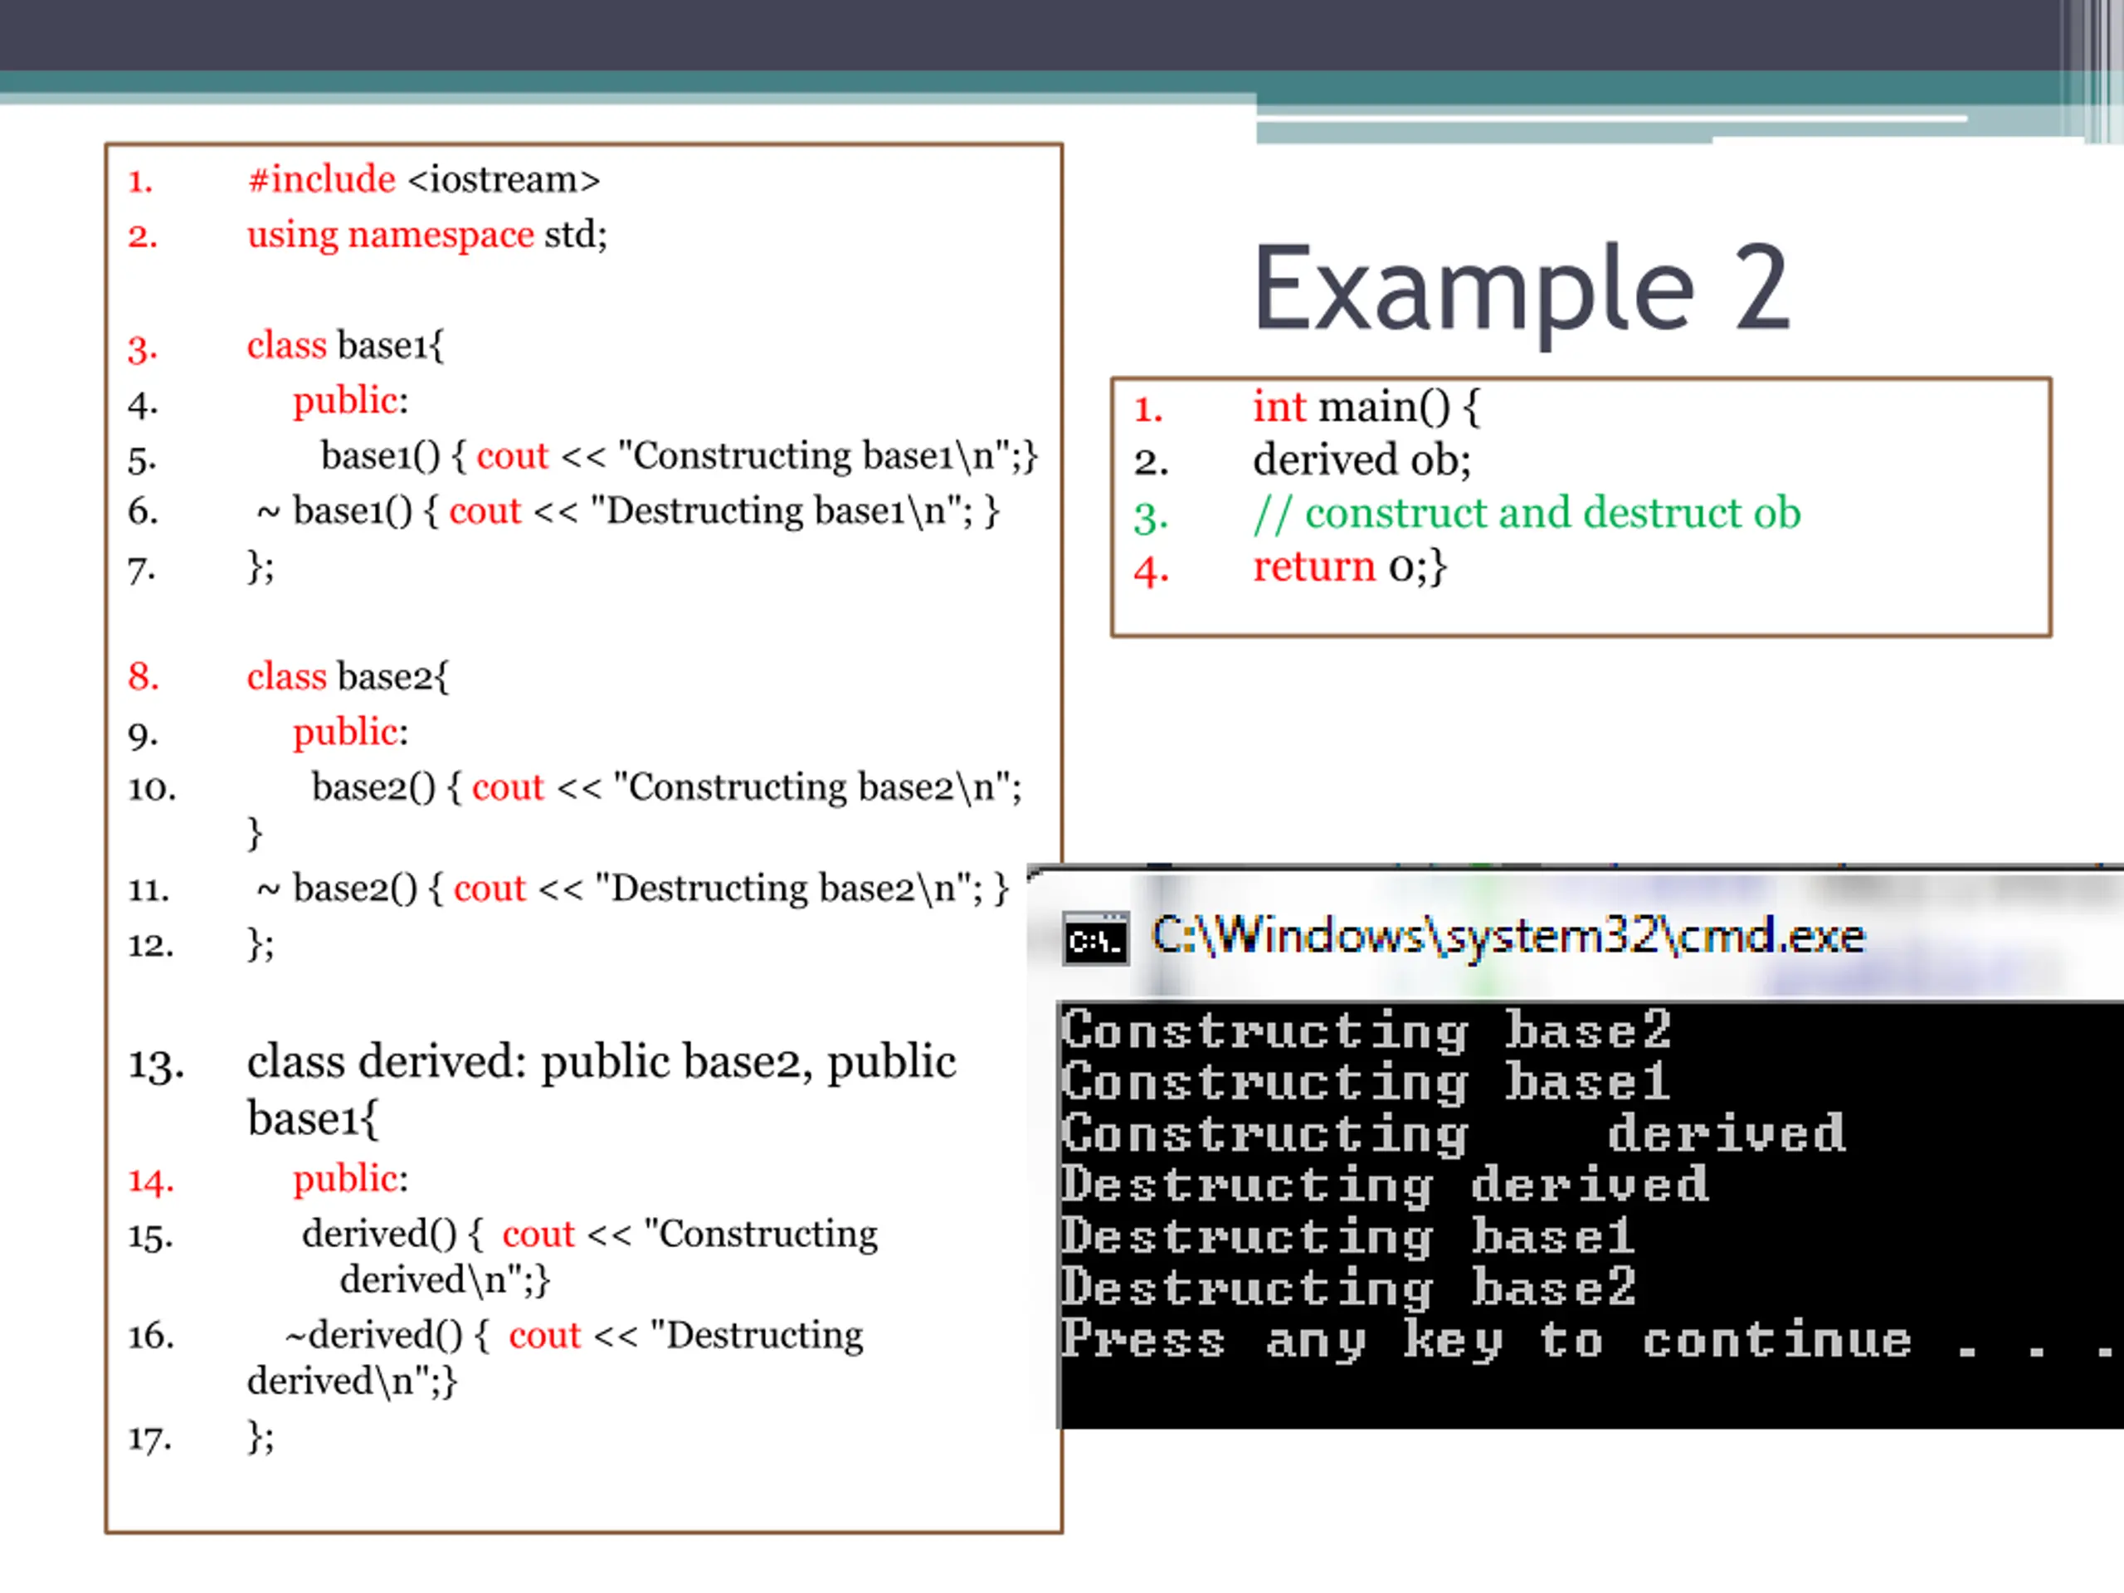Click the class base2 declaration line
Image resolution: width=2124 pixels, height=1593 pixels.
[347, 677]
